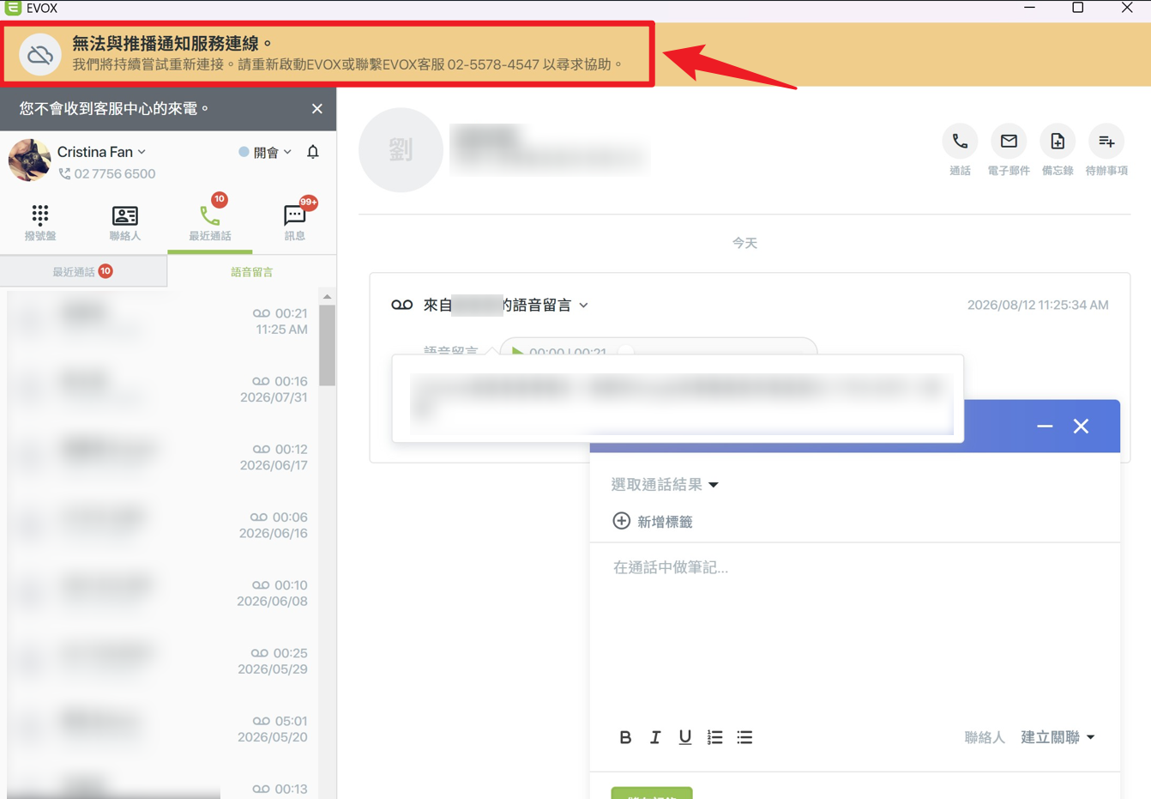Click the scroll-up arrow of the voicemail list

pos(327,296)
